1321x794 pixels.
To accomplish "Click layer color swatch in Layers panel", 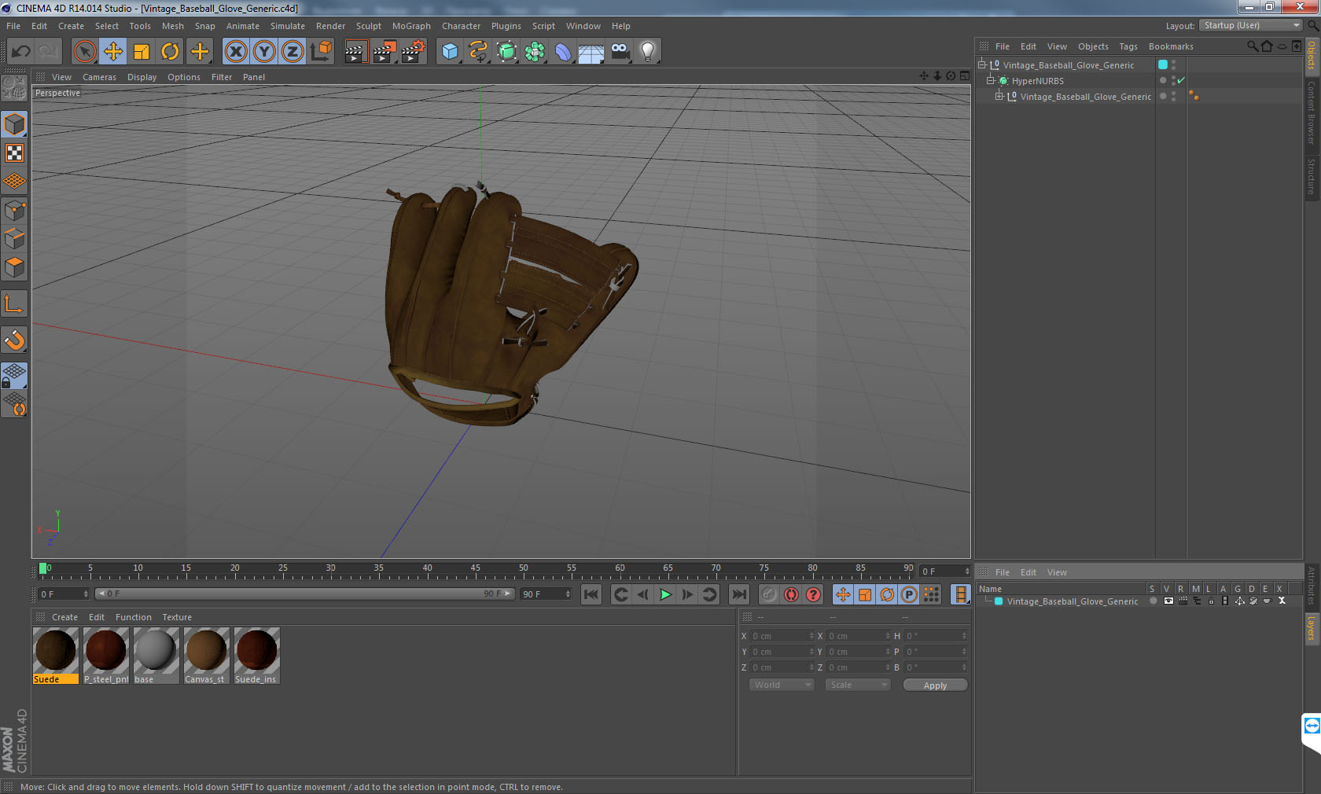I will point(999,601).
